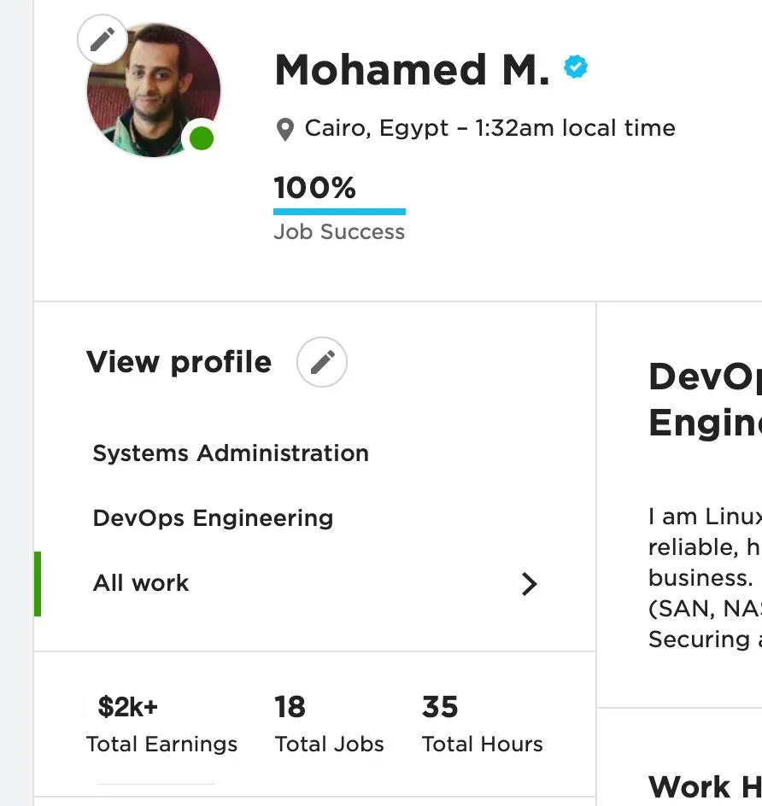Click the Mohamed M. name heading

[x=412, y=70]
